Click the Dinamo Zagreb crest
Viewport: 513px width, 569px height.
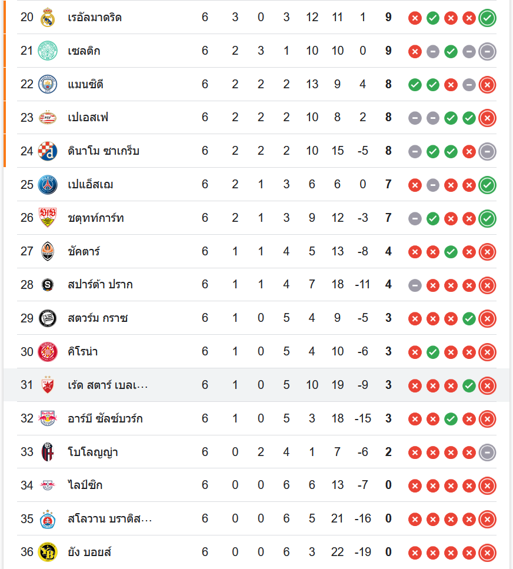click(47, 151)
